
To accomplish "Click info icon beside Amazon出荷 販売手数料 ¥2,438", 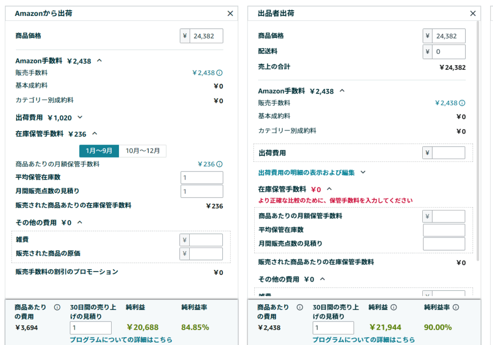I will coord(220,73).
